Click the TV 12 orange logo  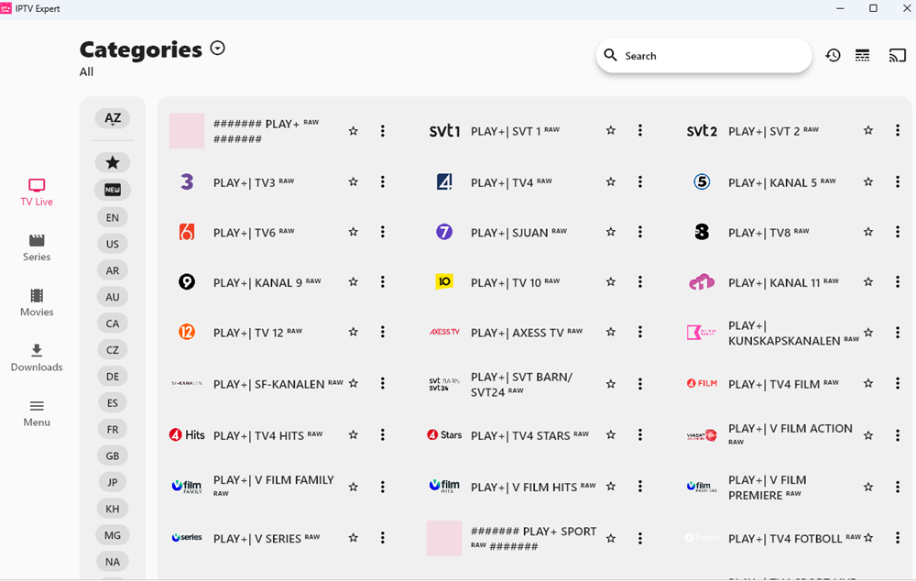187,332
